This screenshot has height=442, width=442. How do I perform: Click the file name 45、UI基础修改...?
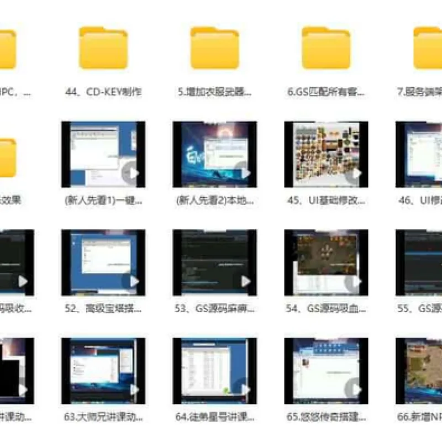point(326,201)
